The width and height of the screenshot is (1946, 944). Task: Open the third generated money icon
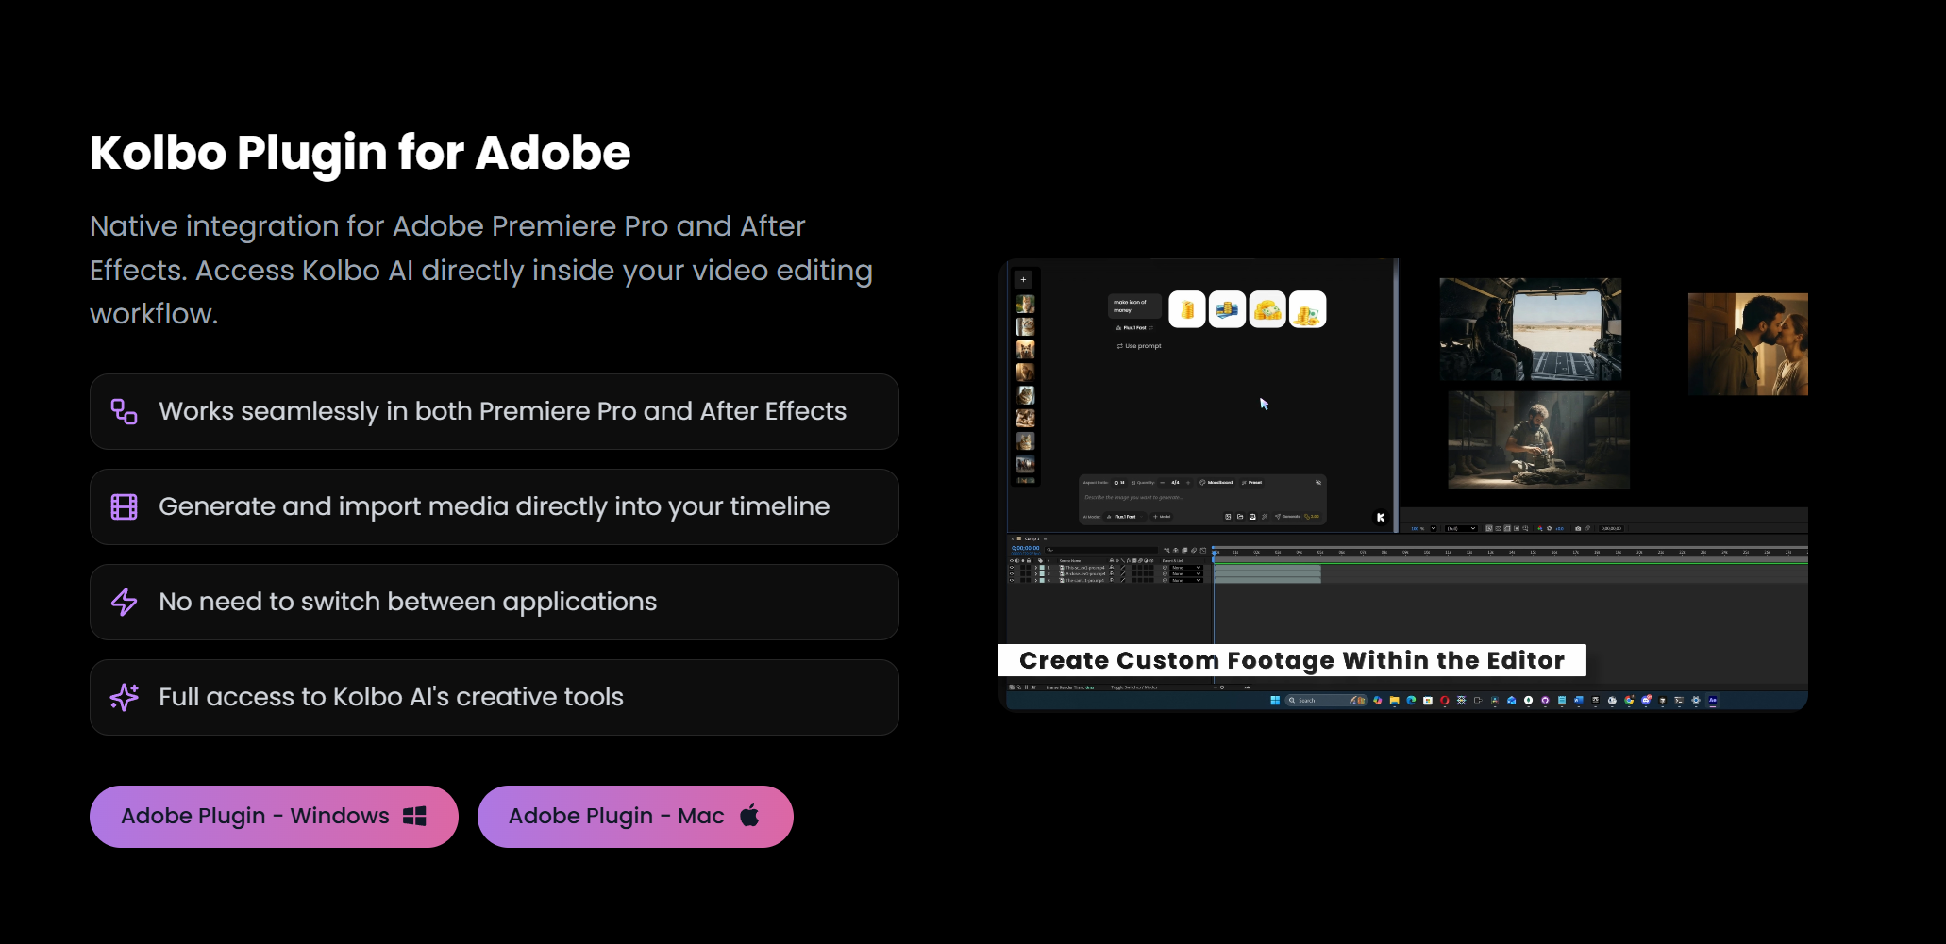1267,309
